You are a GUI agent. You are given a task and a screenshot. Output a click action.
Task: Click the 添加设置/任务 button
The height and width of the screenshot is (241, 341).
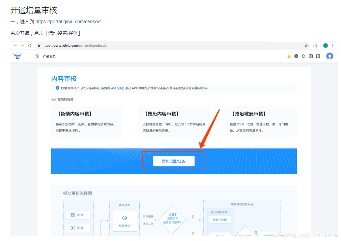point(174,161)
